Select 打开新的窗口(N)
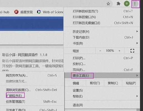This screenshot has height=111, width=143. click(x=102, y=17)
